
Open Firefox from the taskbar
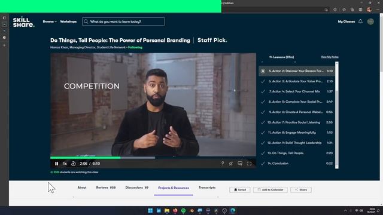(175, 210)
